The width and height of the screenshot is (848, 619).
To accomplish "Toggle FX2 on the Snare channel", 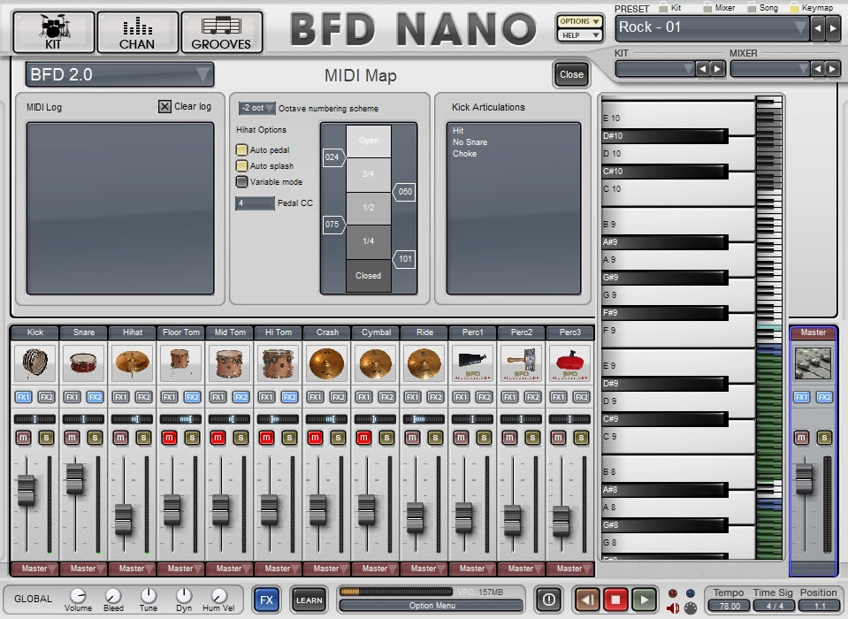I will coord(95,397).
